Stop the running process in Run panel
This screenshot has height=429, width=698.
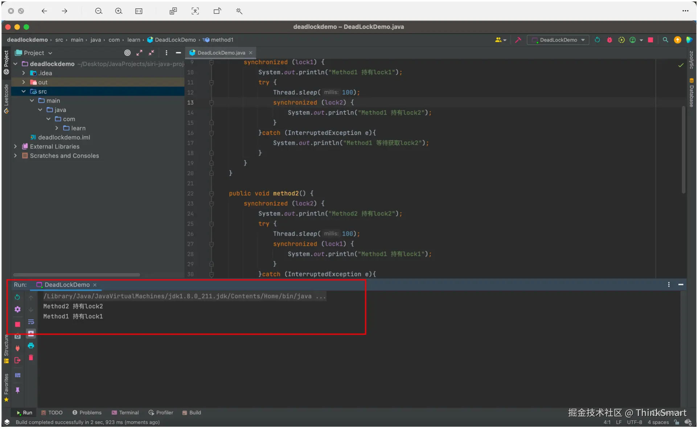point(17,325)
